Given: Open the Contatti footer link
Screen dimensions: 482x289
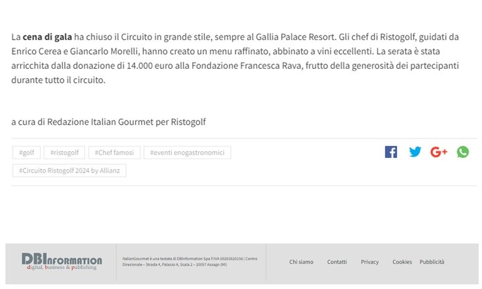Looking at the screenshot, I should coord(337,262).
